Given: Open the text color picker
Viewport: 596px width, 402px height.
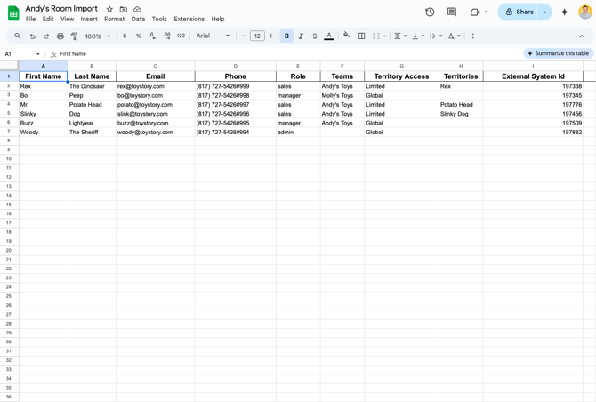Looking at the screenshot, I should [x=329, y=36].
